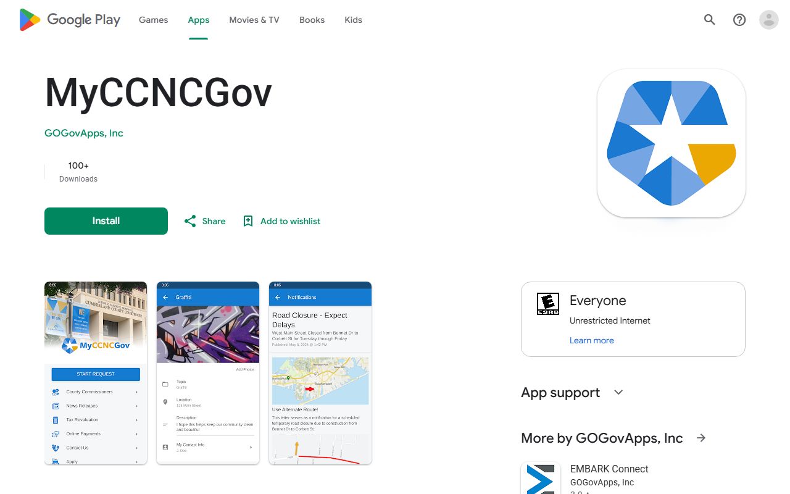Click the bookmark wishlist icon
The image size is (790, 494).
pyautogui.click(x=248, y=221)
